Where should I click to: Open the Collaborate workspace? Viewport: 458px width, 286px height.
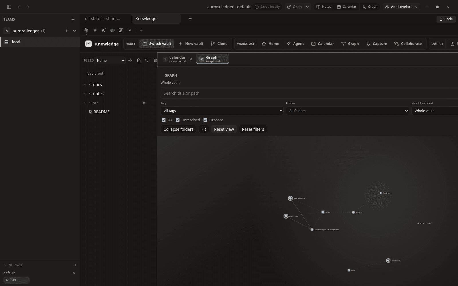click(408, 44)
